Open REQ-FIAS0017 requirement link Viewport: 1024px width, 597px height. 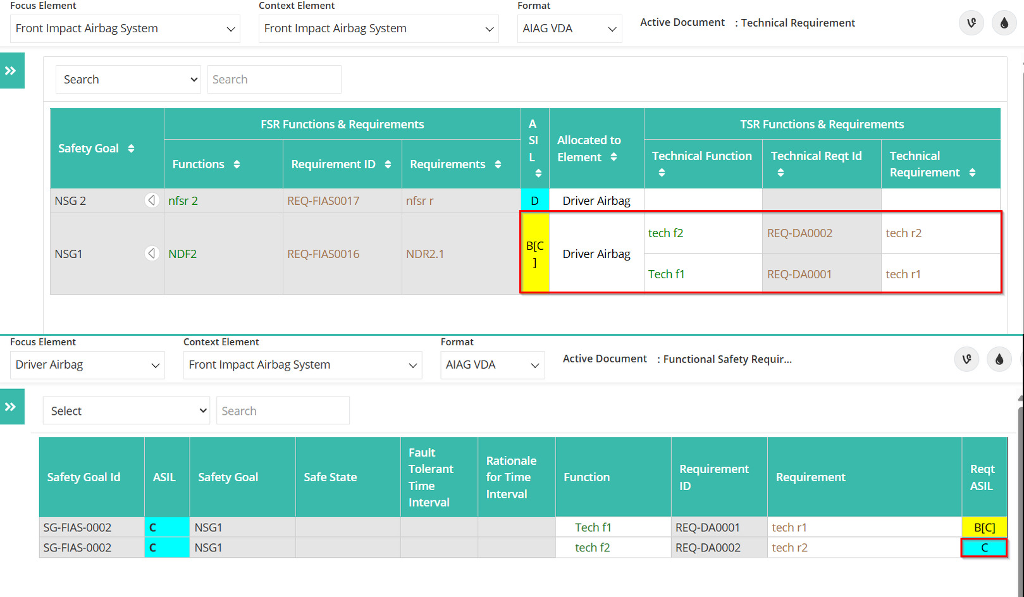pyautogui.click(x=323, y=200)
